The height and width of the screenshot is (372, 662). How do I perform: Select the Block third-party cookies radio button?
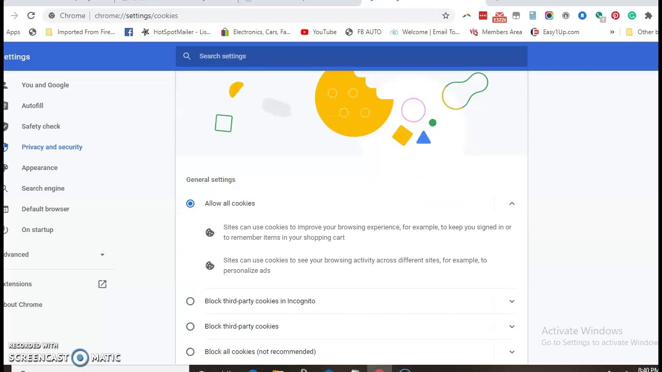190,326
